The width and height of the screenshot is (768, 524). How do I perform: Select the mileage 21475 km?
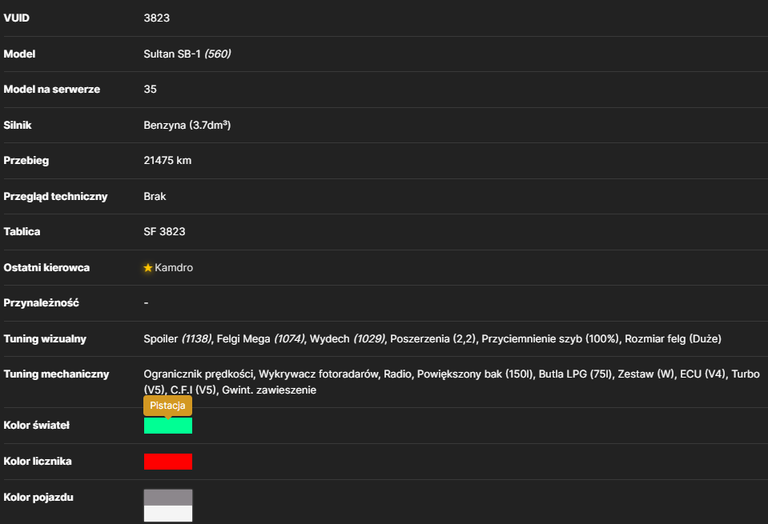pyautogui.click(x=167, y=161)
